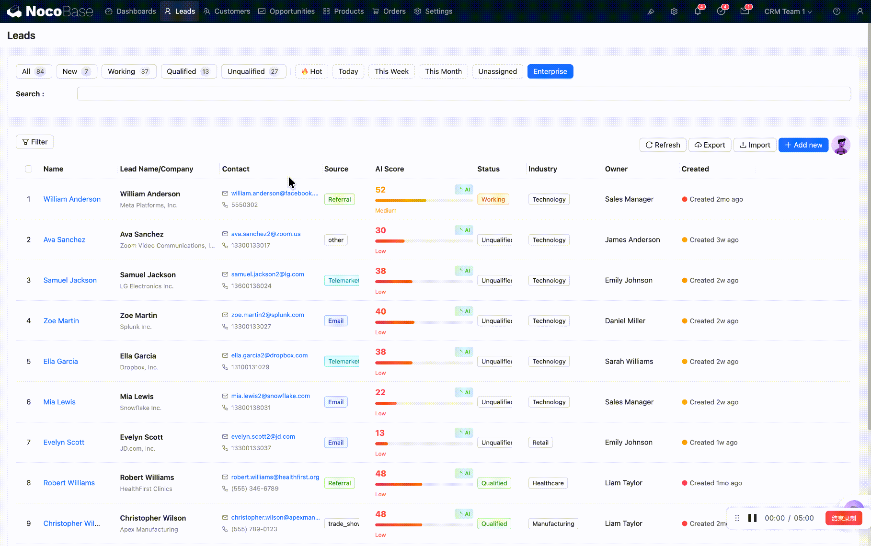
Task: Open the Filter options panel
Action: 35,142
